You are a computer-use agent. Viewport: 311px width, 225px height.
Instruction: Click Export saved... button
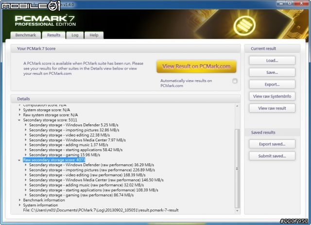(x=272, y=144)
